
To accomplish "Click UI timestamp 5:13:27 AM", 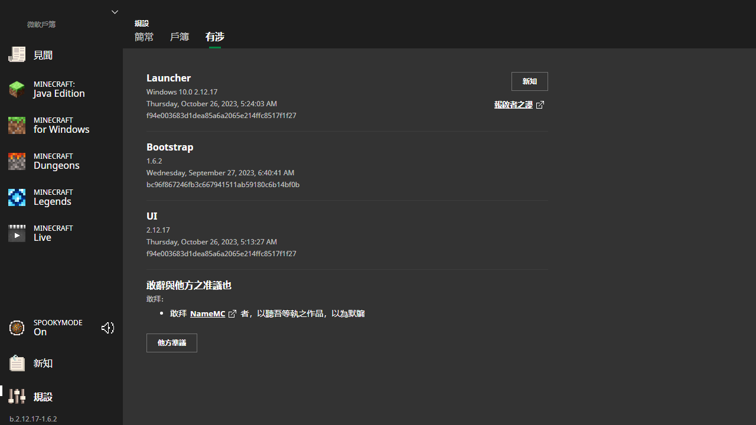I will point(259,241).
